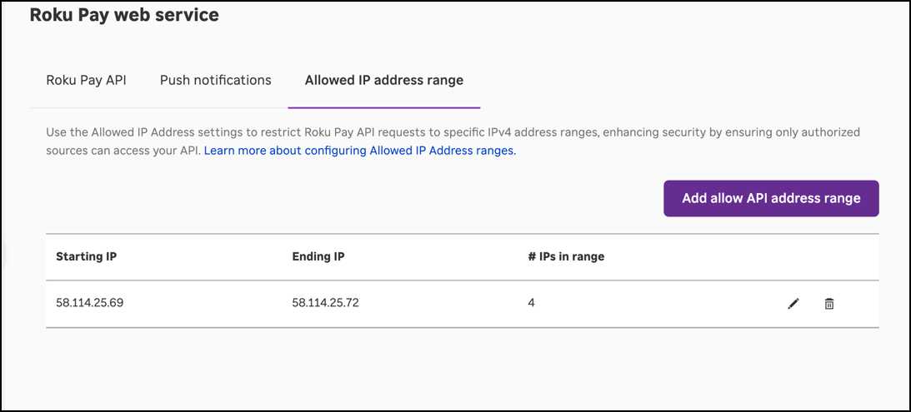Click empty space between IP count and pencil icon
Viewport: 911px width, 412px height.
coord(658,303)
